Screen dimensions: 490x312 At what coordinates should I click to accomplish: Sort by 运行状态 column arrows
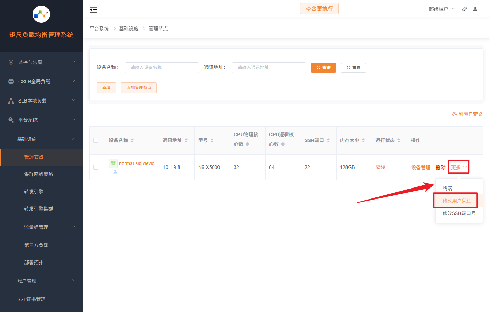[x=399, y=140]
